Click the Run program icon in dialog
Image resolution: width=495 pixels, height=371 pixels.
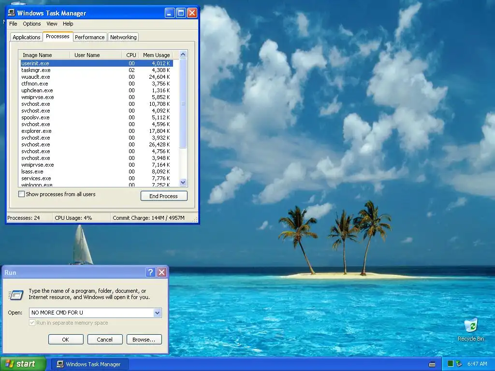pos(16,295)
